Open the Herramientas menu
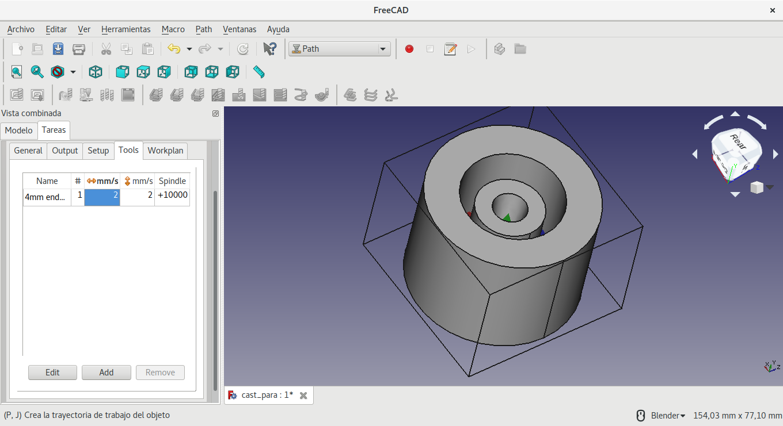 [x=126, y=29]
